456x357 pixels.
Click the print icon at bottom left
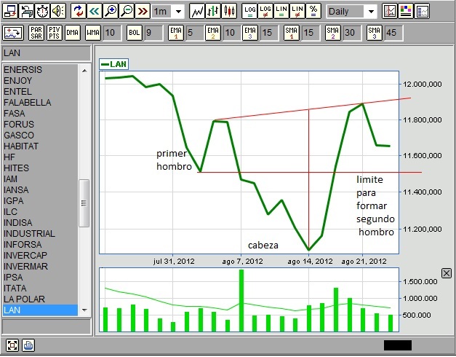[28, 345]
